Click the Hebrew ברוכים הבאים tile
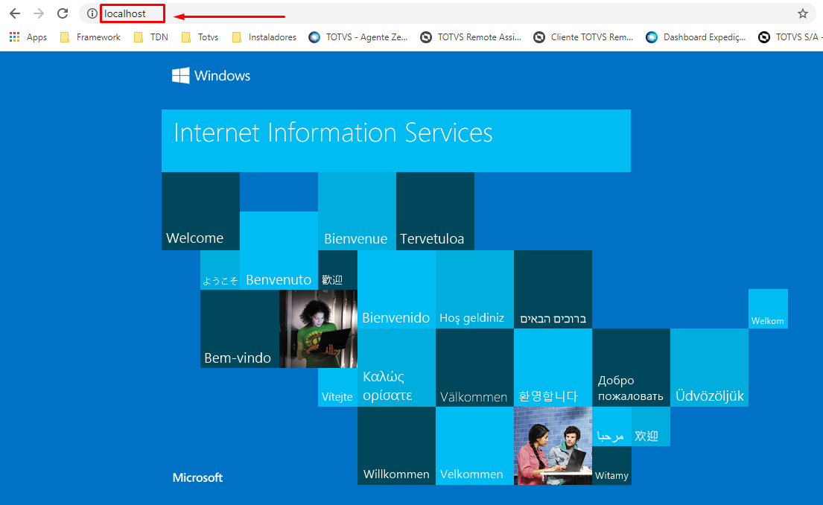 click(553, 289)
